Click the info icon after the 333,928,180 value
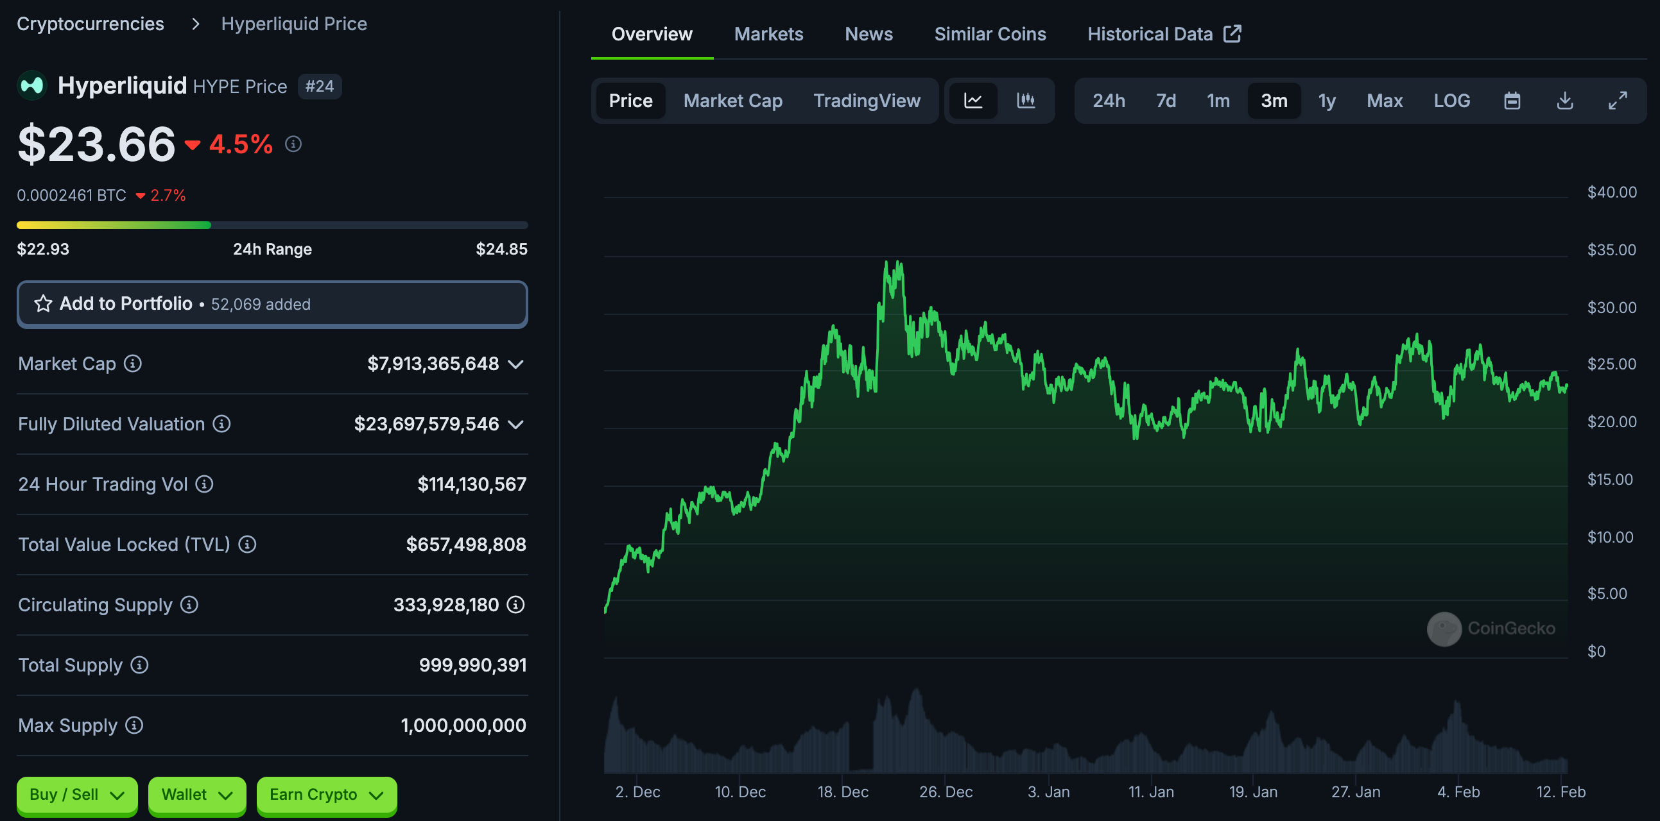Image resolution: width=1660 pixels, height=821 pixels. click(x=515, y=605)
